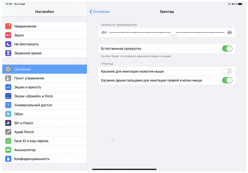Image resolution: width=248 pixels, height=173 pixels.
Task: Turn off two-finger right-click emulation toggle
Action: (227, 80)
